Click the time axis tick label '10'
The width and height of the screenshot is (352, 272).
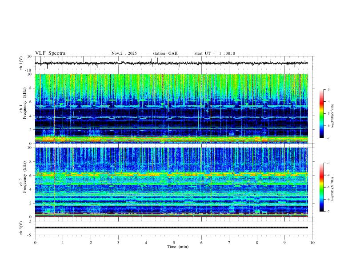[312, 243]
